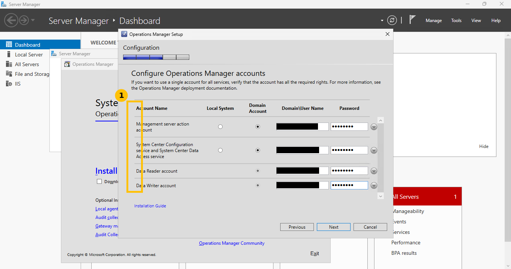Click the Server Manager title bar app icon

click(4, 4)
